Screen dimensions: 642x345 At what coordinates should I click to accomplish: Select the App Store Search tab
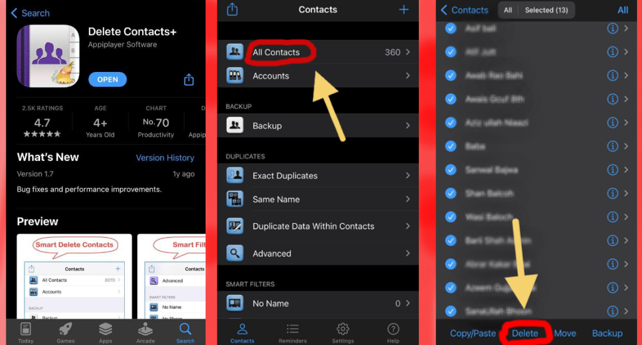click(x=185, y=332)
